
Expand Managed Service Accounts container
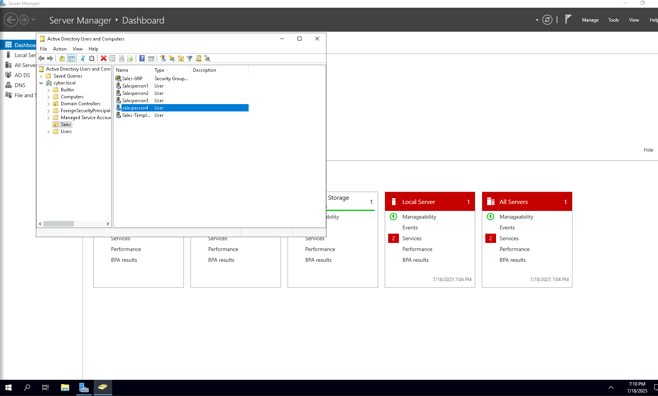tap(49, 118)
